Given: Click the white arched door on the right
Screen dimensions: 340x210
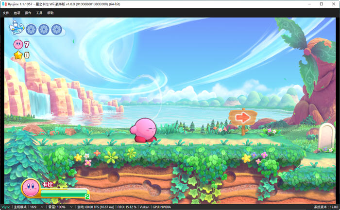Looking at the screenshot, I should tap(326, 136).
